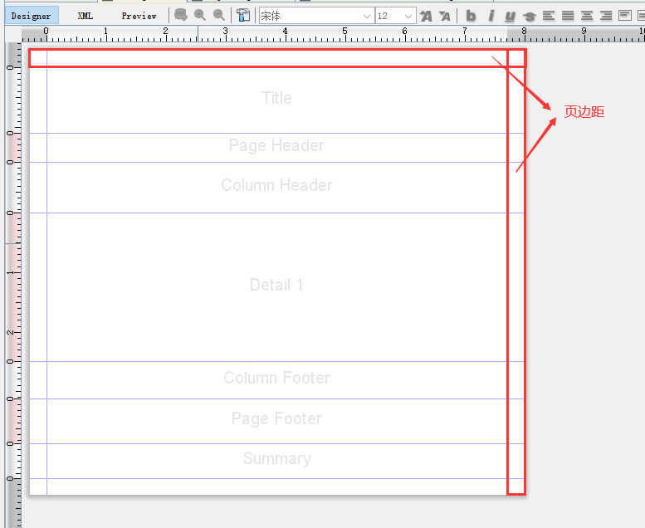Select the Page Footer band
The width and height of the screenshot is (645, 528).
click(x=276, y=421)
